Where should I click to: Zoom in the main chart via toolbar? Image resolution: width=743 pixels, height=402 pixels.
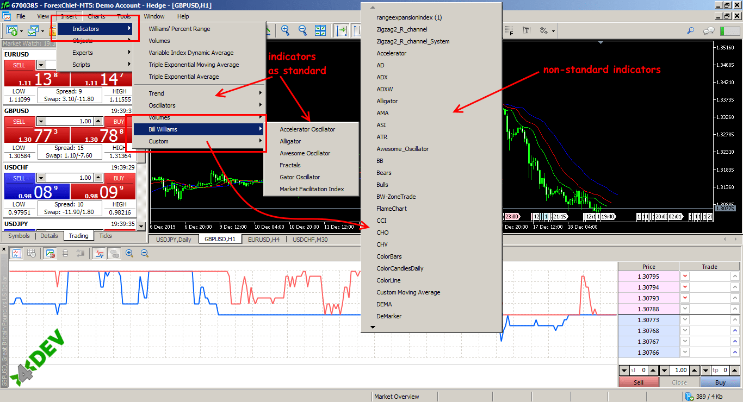pyautogui.click(x=285, y=30)
